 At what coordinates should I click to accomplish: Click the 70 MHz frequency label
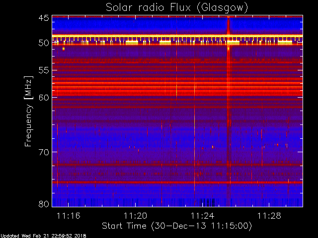(x=44, y=152)
